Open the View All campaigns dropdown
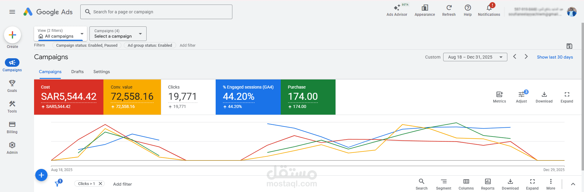Image resolution: width=584 pixels, height=192 pixels. pos(61,33)
